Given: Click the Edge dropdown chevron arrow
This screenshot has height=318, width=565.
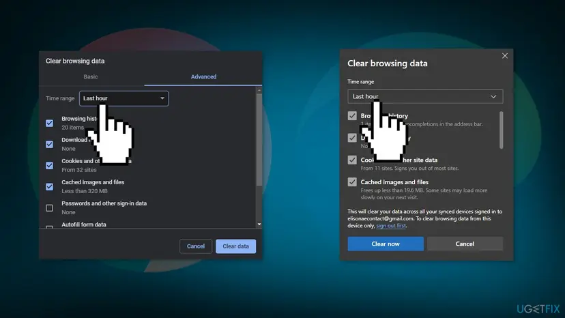Looking at the screenshot, I should [x=493, y=97].
